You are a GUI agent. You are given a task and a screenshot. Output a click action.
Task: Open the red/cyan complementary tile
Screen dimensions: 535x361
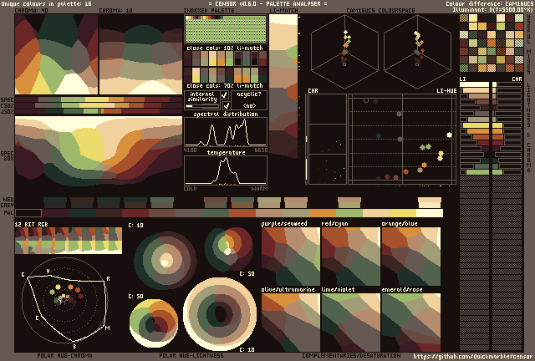[351, 257]
